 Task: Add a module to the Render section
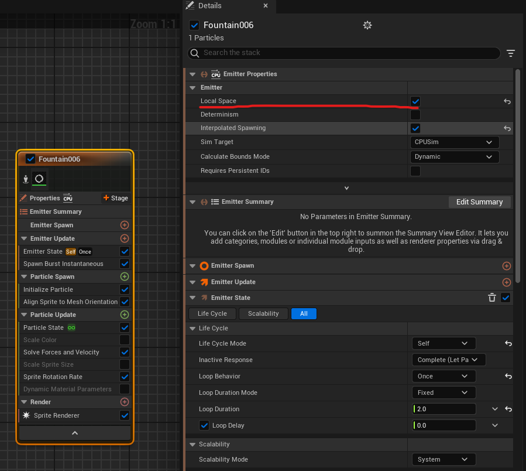(x=124, y=402)
